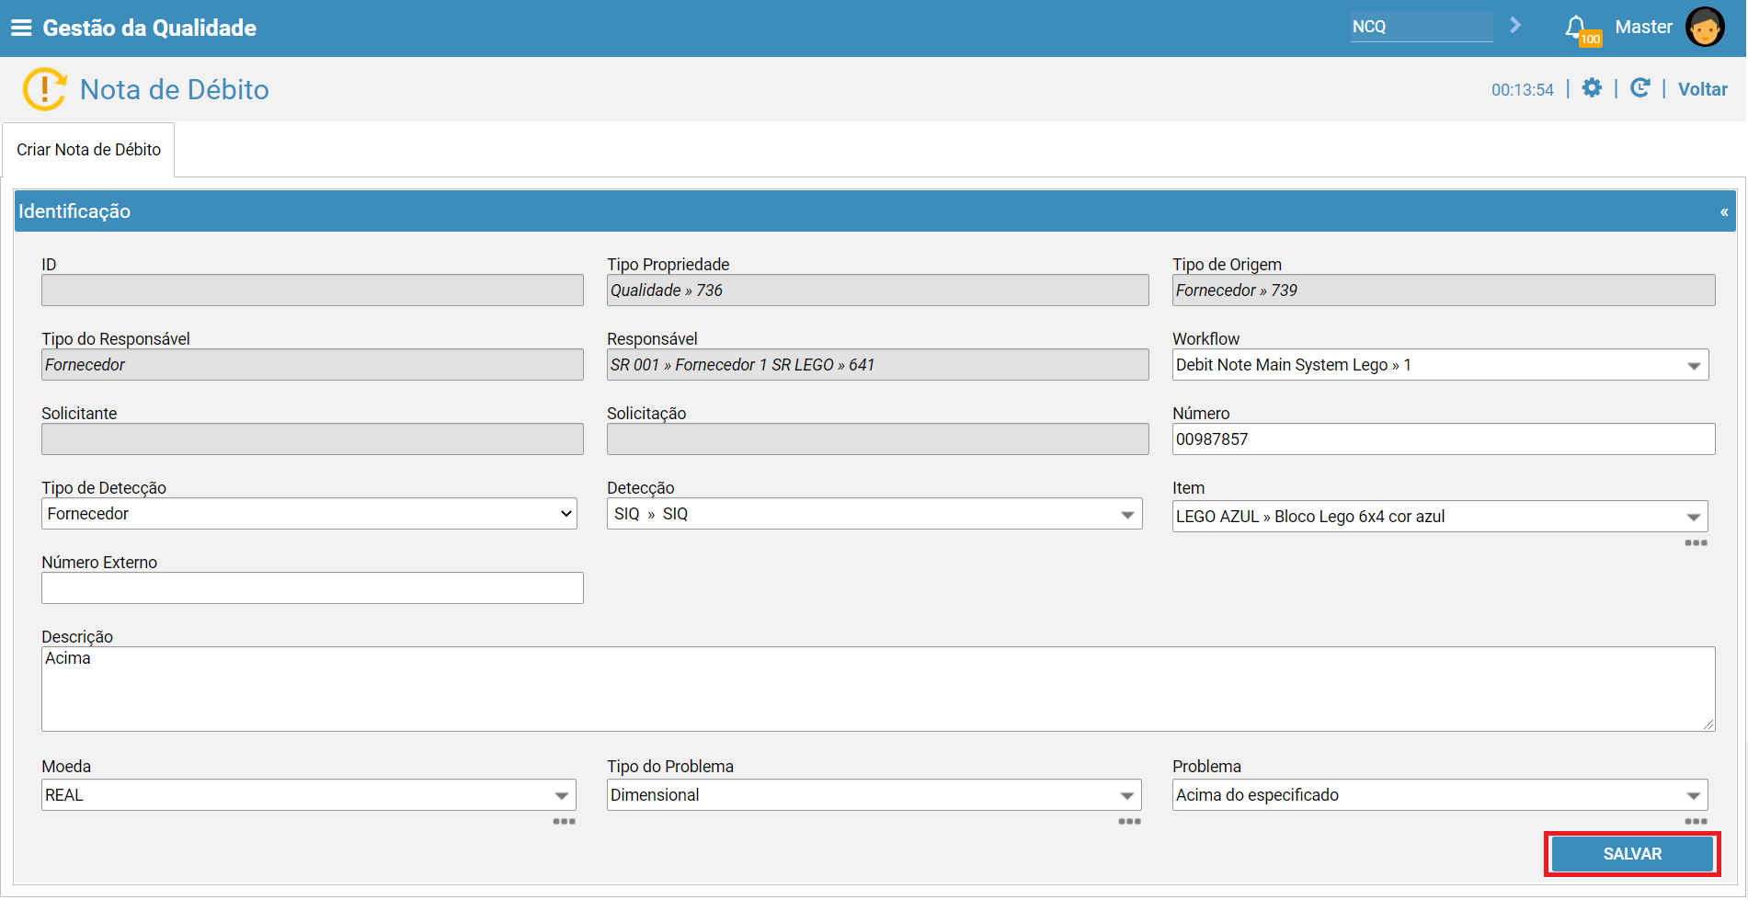
Task: Click the NCQ search arrow
Action: click(x=1515, y=26)
